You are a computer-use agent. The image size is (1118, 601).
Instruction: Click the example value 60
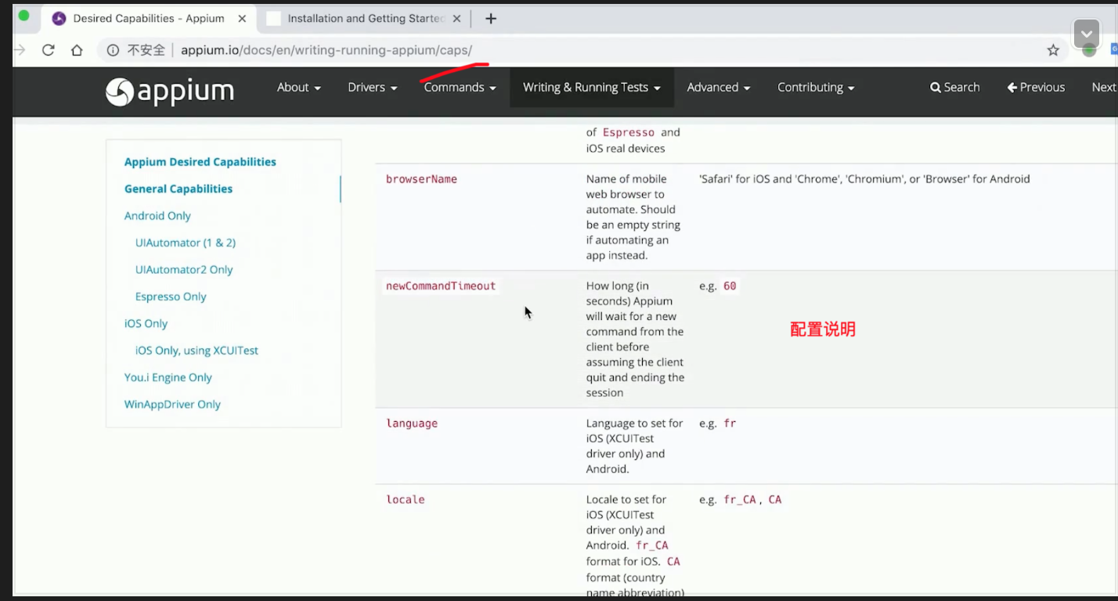[730, 286]
